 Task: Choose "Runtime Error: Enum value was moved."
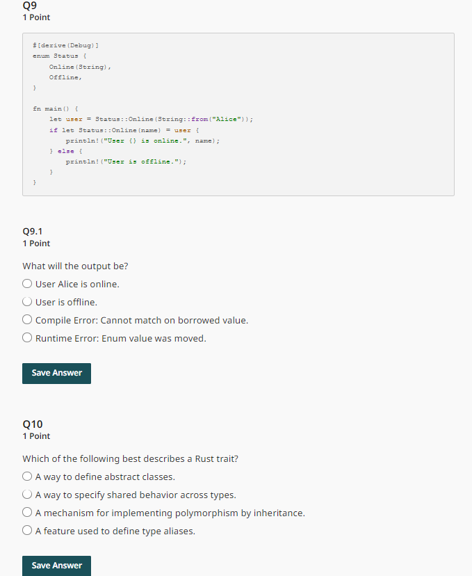[26, 337]
